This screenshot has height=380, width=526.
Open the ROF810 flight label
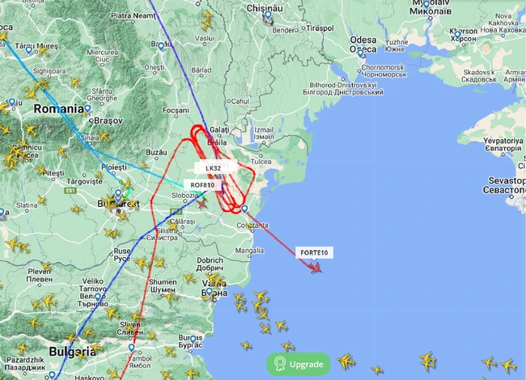click(x=202, y=185)
